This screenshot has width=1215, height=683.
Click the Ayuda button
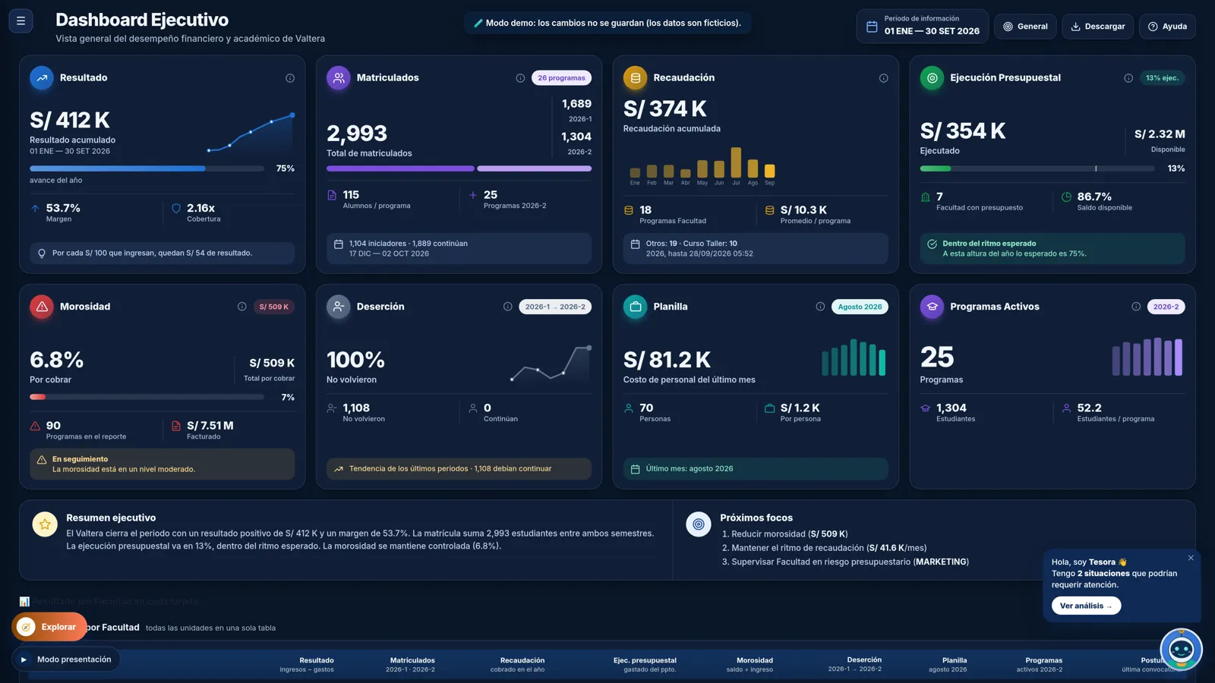tap(1167, 27)
